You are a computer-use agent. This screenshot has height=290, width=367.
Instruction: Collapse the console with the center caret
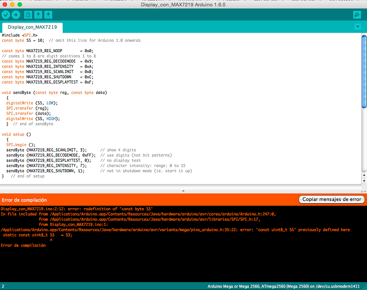click(x=183, y=190)
